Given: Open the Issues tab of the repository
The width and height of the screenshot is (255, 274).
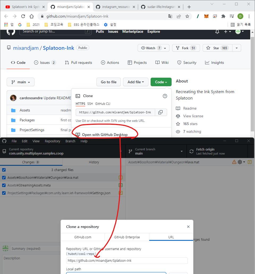Looking at the screenshot, I should coord(45,63).
